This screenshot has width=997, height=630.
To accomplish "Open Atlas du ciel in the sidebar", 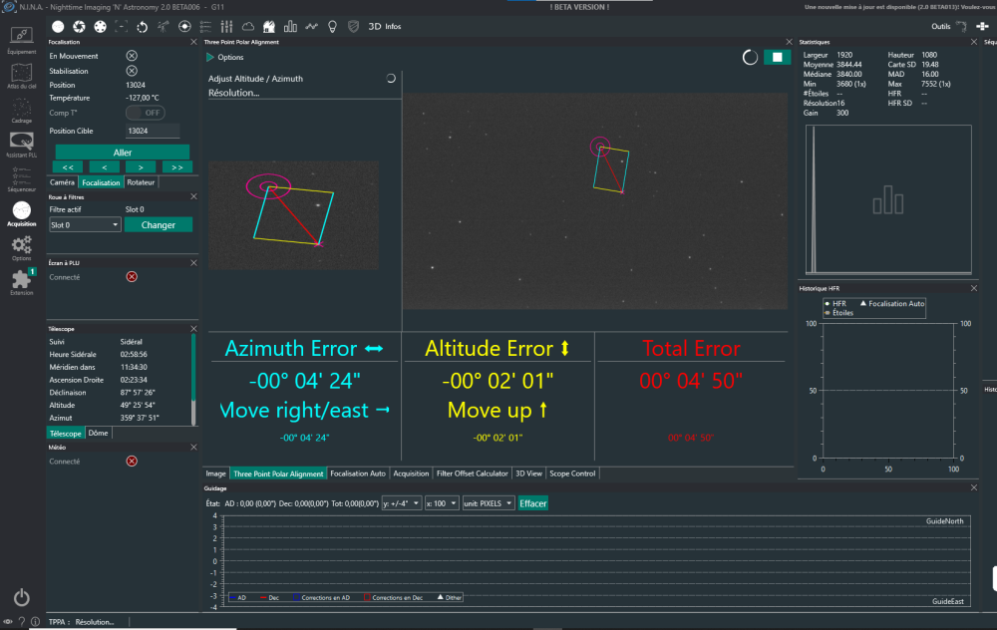I will (x=22, y=76).
